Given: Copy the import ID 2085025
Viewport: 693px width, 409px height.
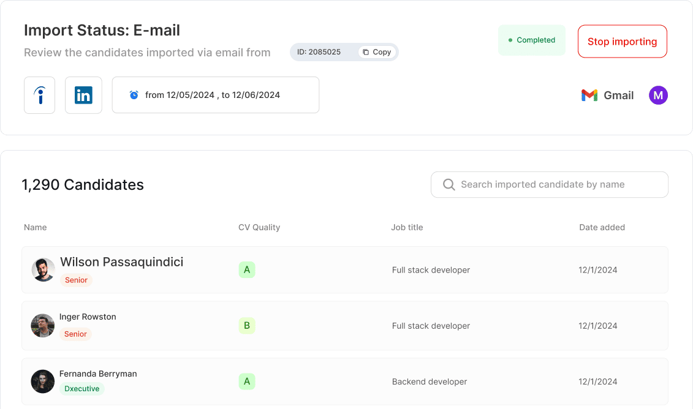Looking at the screenshot, I should (377, 52).
